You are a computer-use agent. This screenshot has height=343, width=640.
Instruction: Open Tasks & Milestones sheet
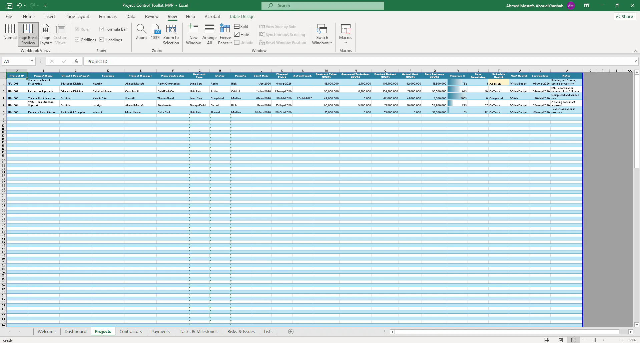tap(198, 331)
